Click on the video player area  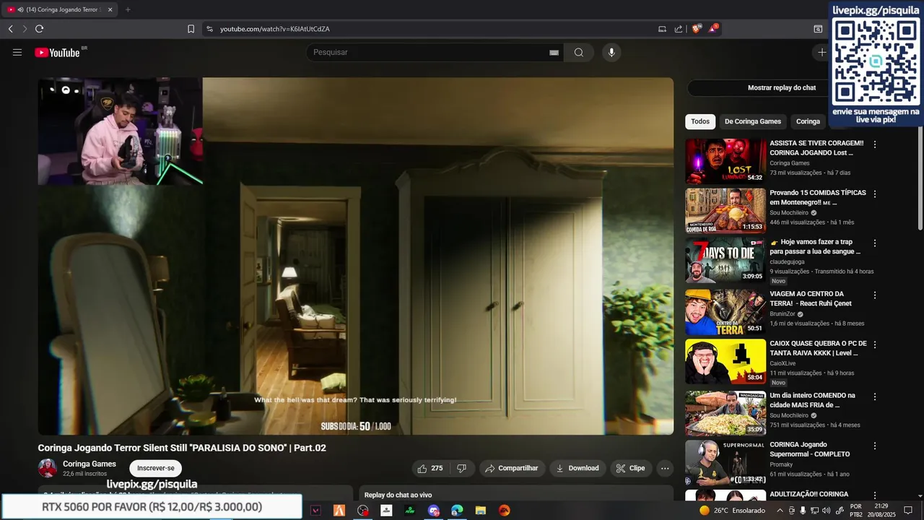click(356, 256)
